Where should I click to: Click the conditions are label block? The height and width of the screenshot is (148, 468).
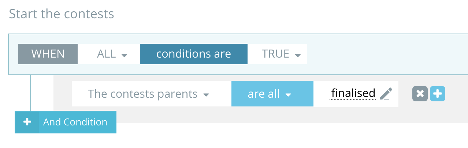[193, 54]
